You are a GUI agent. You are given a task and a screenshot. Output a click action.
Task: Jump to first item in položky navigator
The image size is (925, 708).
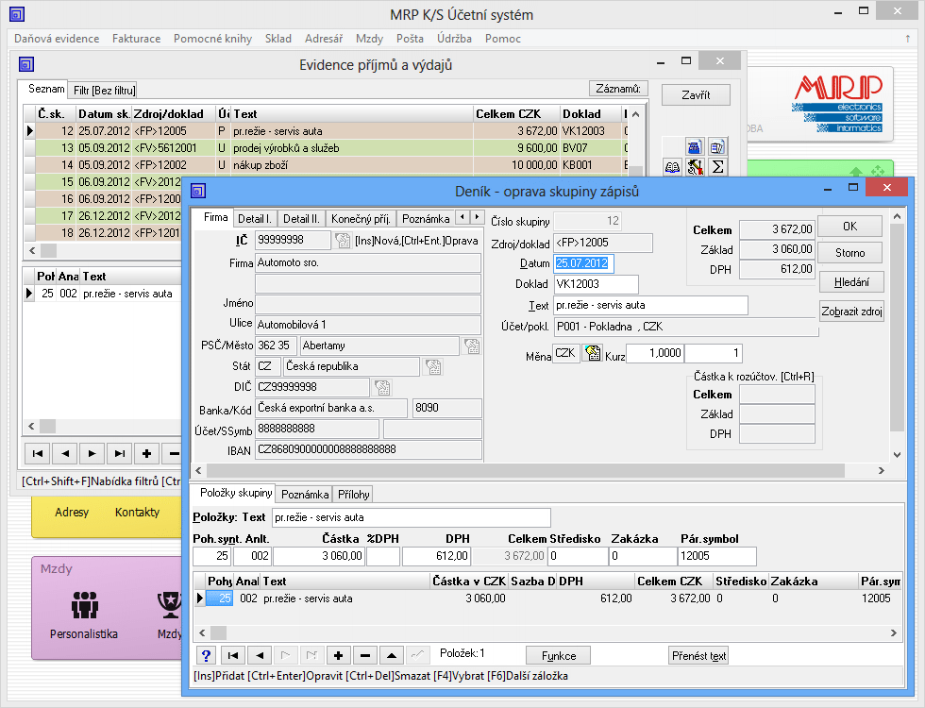pos(233,655)
